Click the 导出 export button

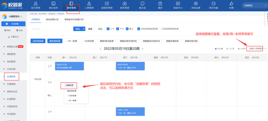coord(100,29)
